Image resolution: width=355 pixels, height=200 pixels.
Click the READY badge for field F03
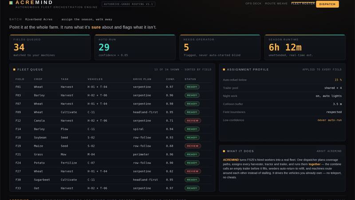pyautogui.click(x=192, y=95)
